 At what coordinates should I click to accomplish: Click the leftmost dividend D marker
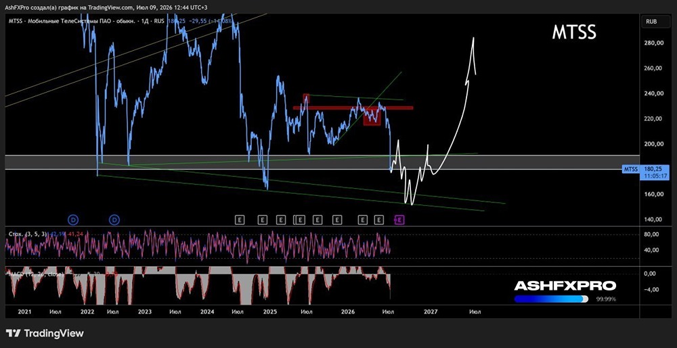(74, 220)
